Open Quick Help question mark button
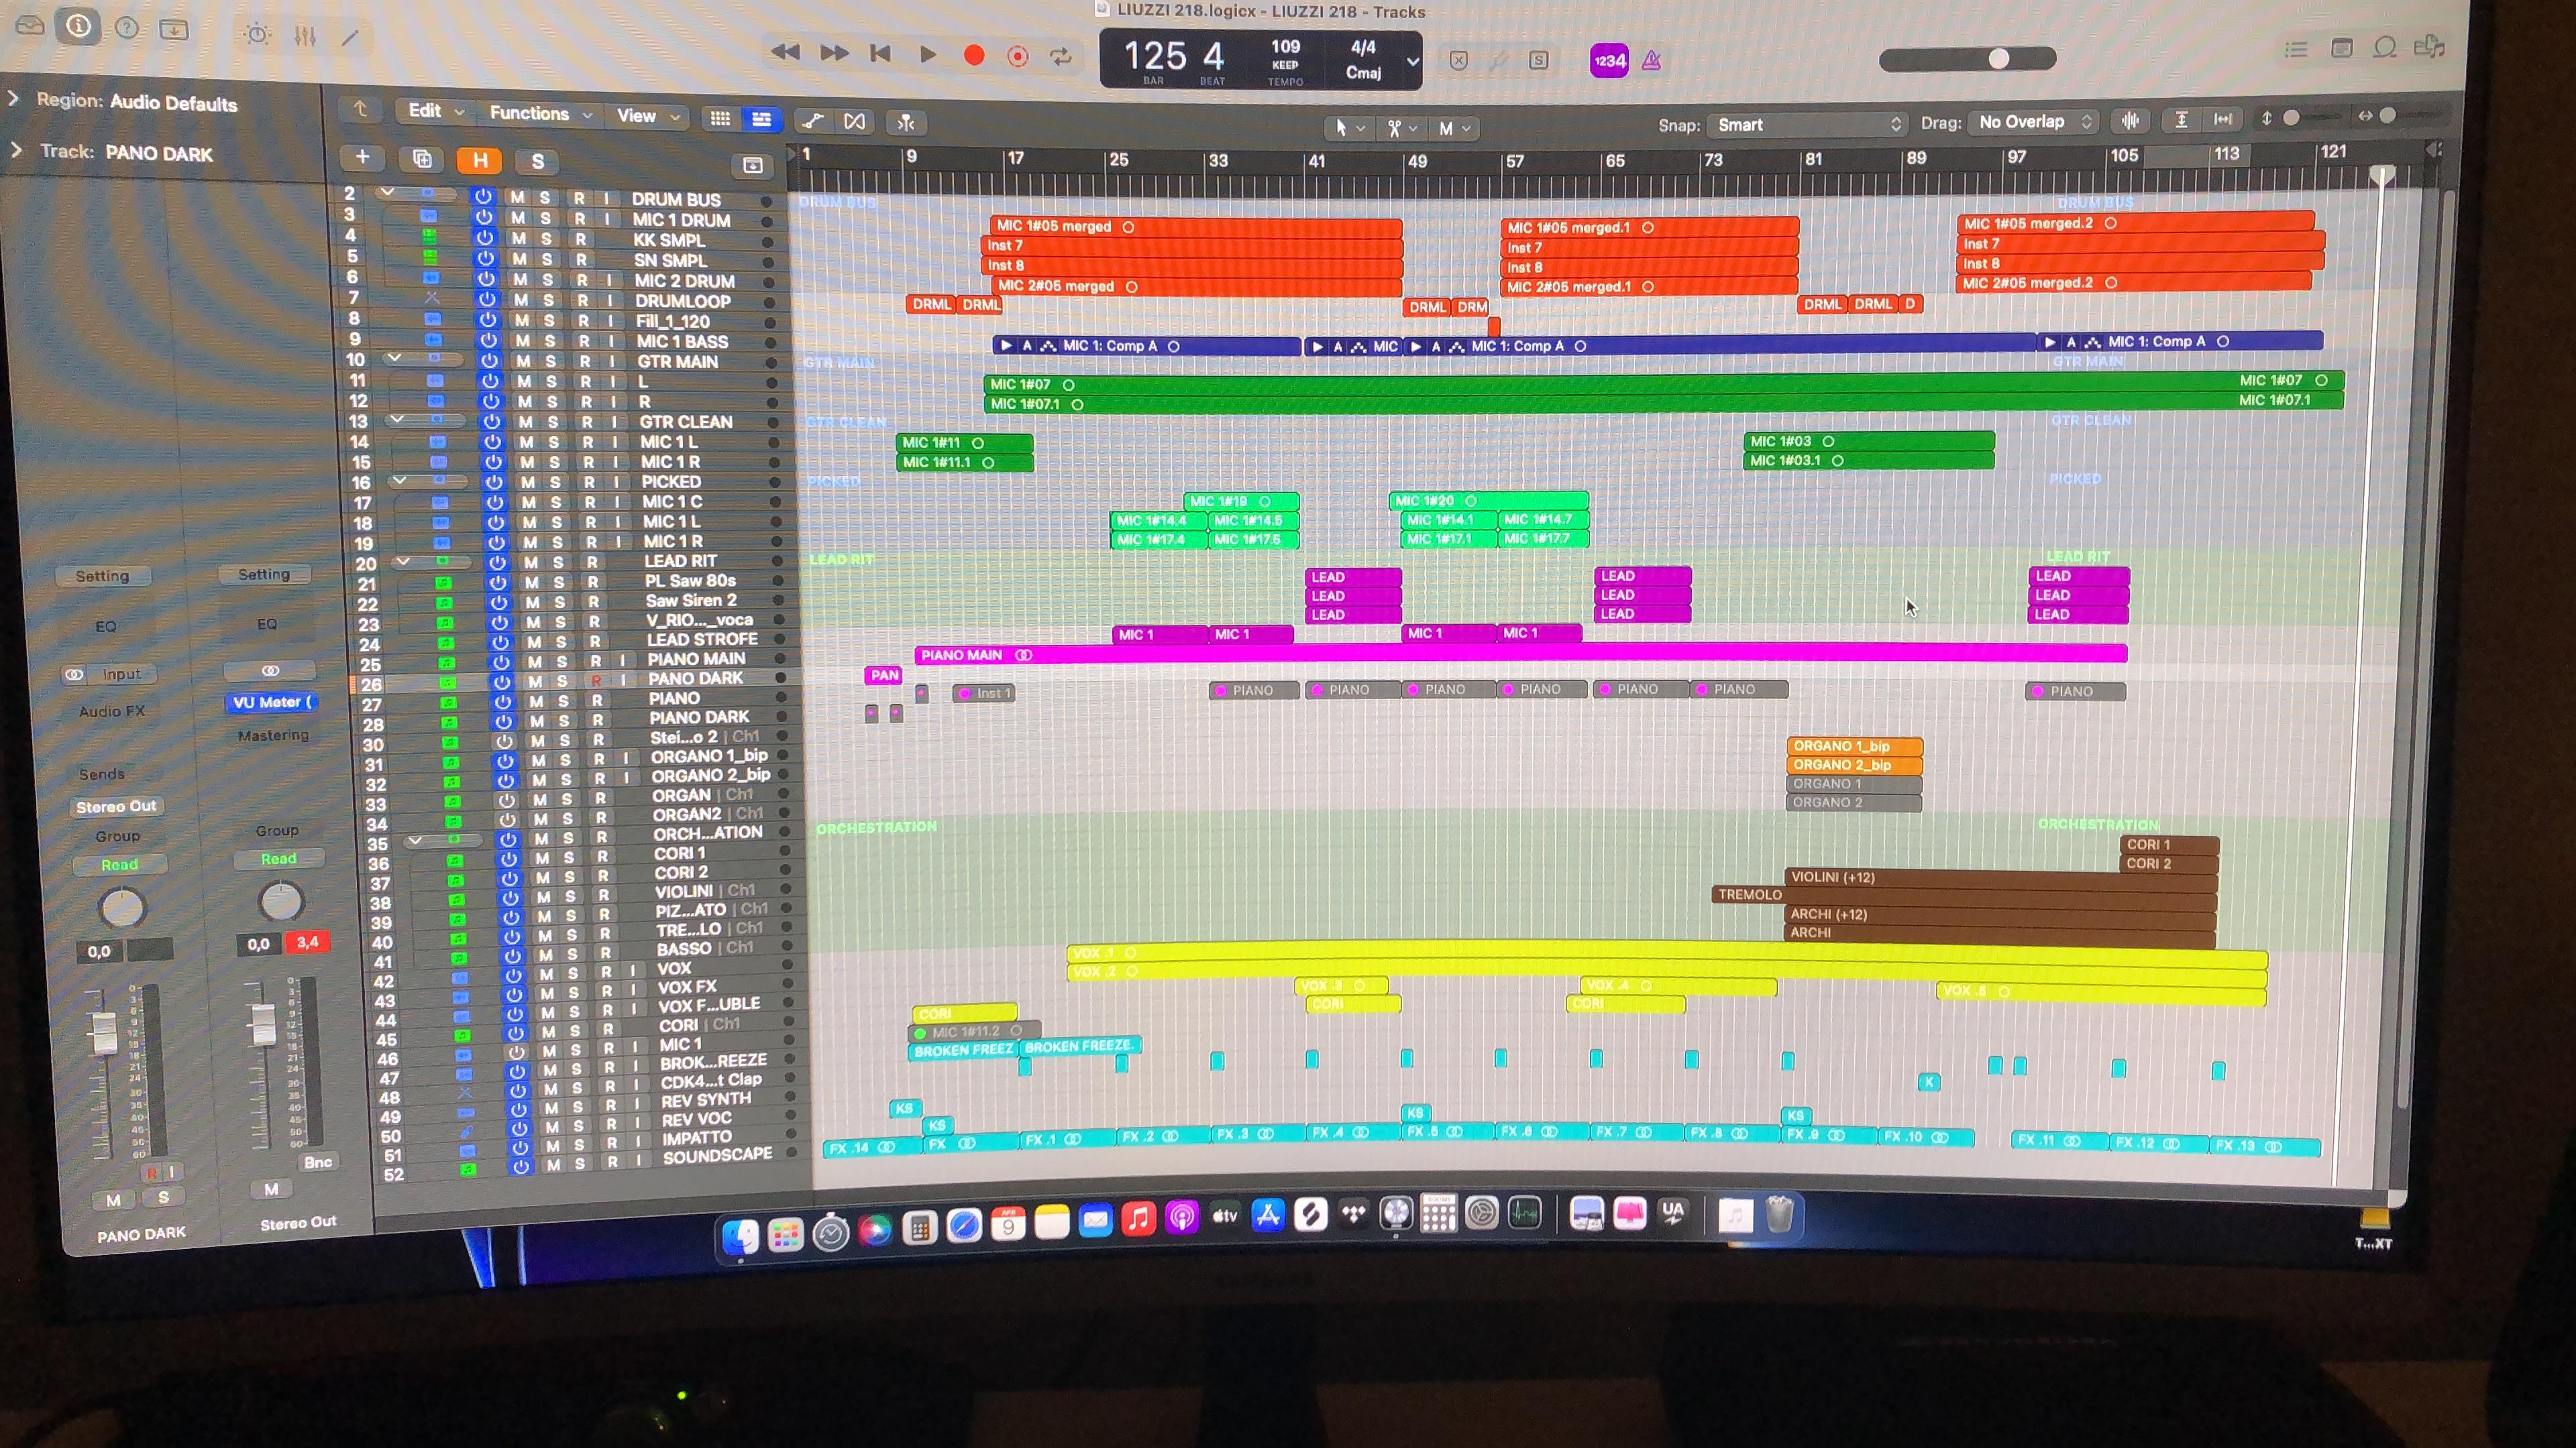Viewport: 2576px width, 1448px height. tap(127, 28)
